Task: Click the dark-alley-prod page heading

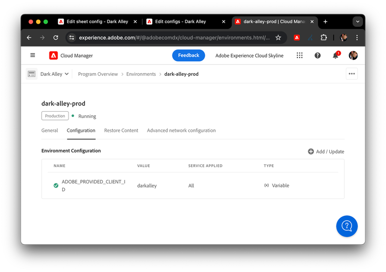Action: pos(63,103)
